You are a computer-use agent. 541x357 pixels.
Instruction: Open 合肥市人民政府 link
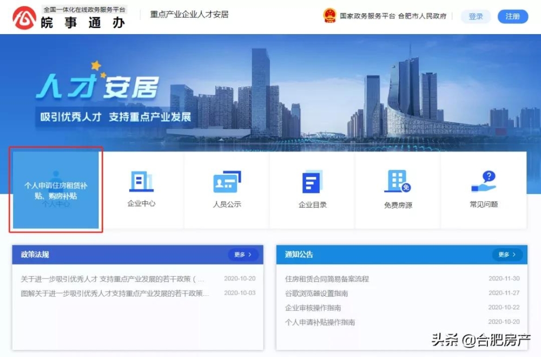pyautogui.click(x=422, y=16)
